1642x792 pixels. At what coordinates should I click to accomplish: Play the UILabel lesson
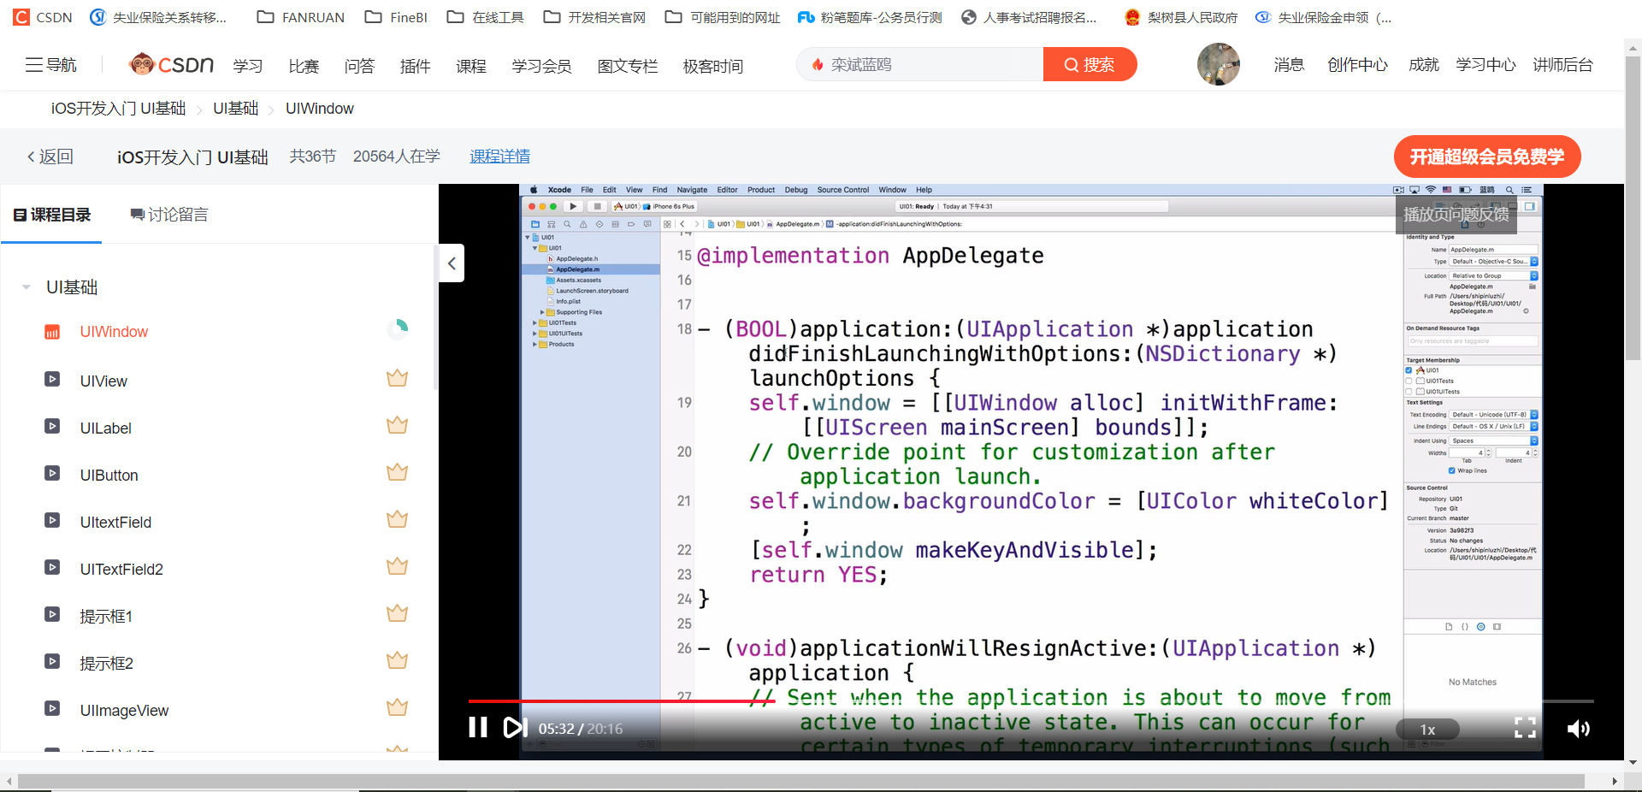(x=106, y=429)
